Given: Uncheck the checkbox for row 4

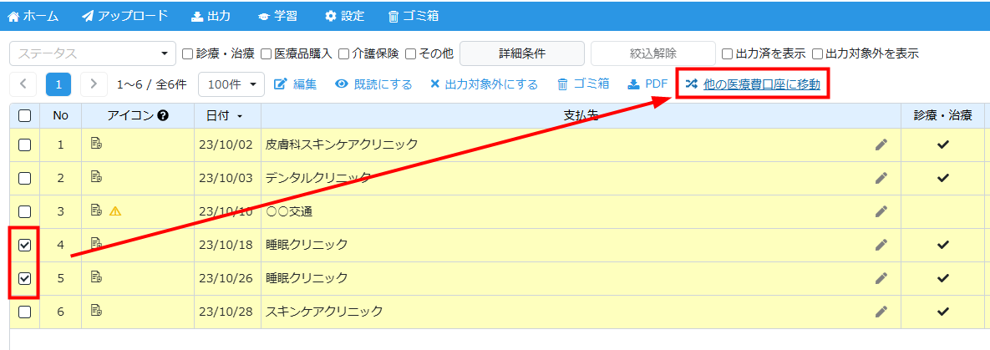Looking at the screenshot, I should pos(25,245).
